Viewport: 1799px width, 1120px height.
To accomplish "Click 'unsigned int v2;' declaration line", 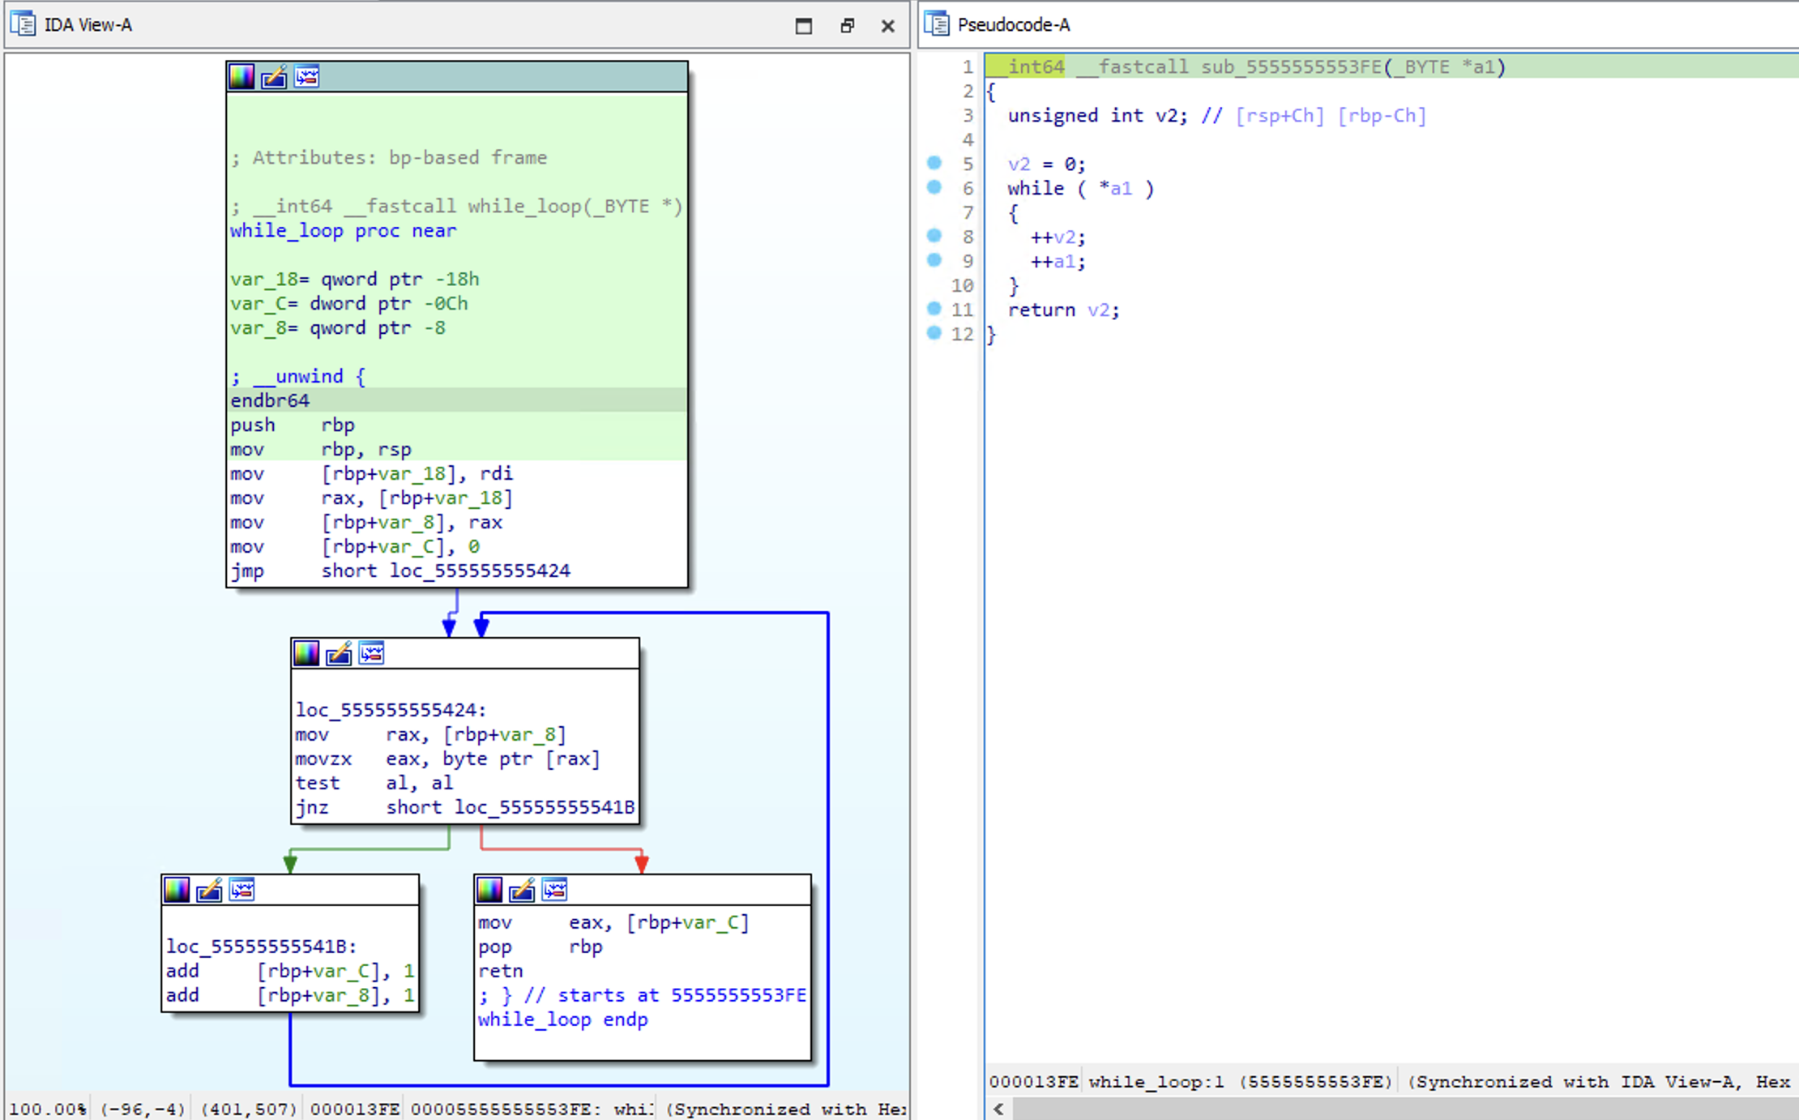I will click(1098, 115).
